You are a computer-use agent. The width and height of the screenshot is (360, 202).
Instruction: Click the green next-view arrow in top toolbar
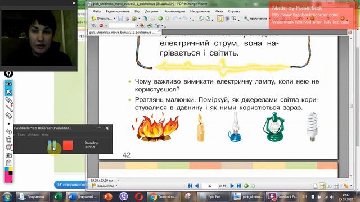coord(160,19)
